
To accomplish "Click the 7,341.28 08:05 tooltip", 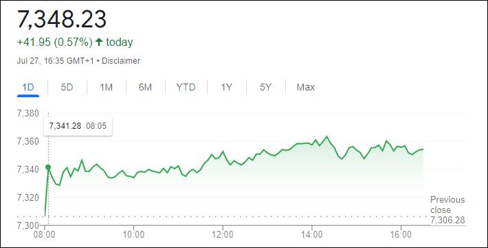I will [78, 126].
